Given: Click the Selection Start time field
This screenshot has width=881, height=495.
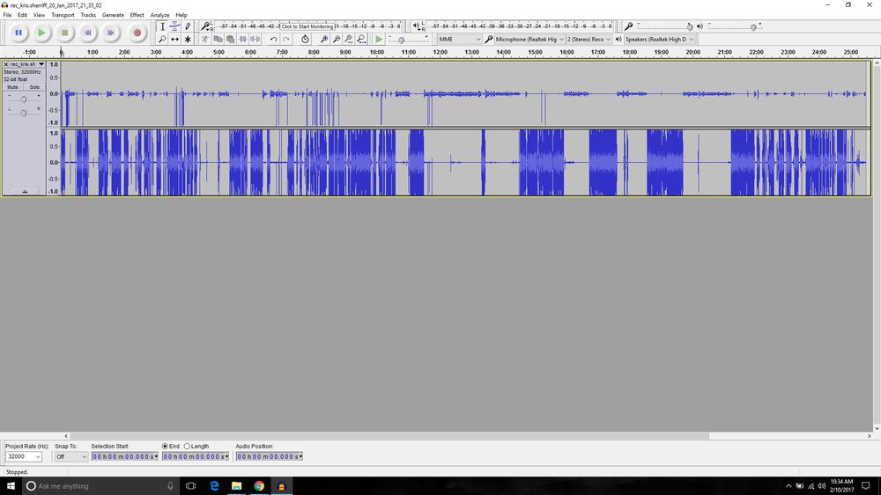Looking at the screenshot, I should point(124,456).
